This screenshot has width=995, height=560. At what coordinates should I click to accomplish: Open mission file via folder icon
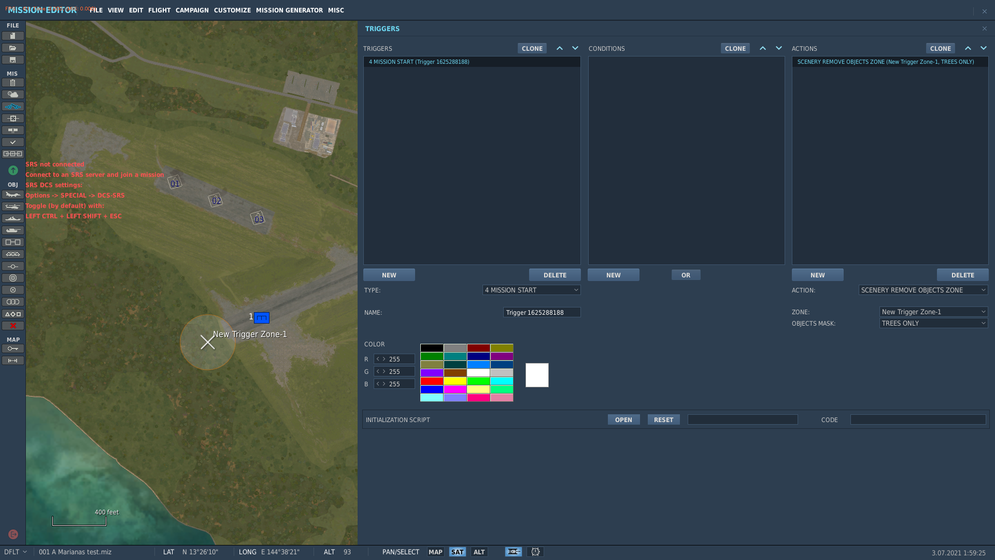tap(13, 48)
